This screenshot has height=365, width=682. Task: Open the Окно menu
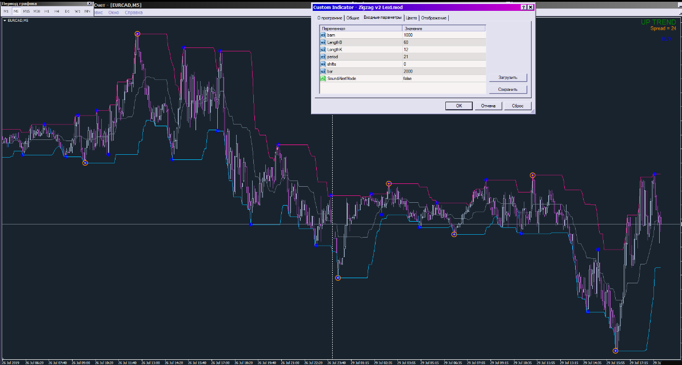114,12
